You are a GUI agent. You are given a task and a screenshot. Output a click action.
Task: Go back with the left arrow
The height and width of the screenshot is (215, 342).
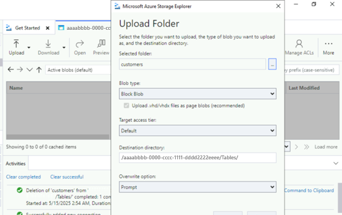click(10, 69)
